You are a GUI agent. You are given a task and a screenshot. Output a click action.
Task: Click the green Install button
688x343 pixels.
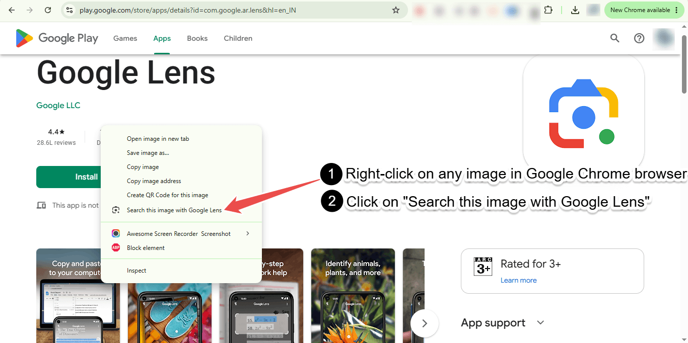point(68,177)
